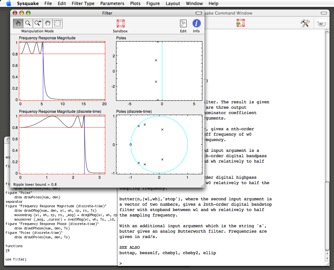Click 'draw drawDMag(num, den, wl, wh, rp, rs, Ts)' line
The width and height of the screenshot is (334, 270).
pyautogui.click(x=55, y=210)
